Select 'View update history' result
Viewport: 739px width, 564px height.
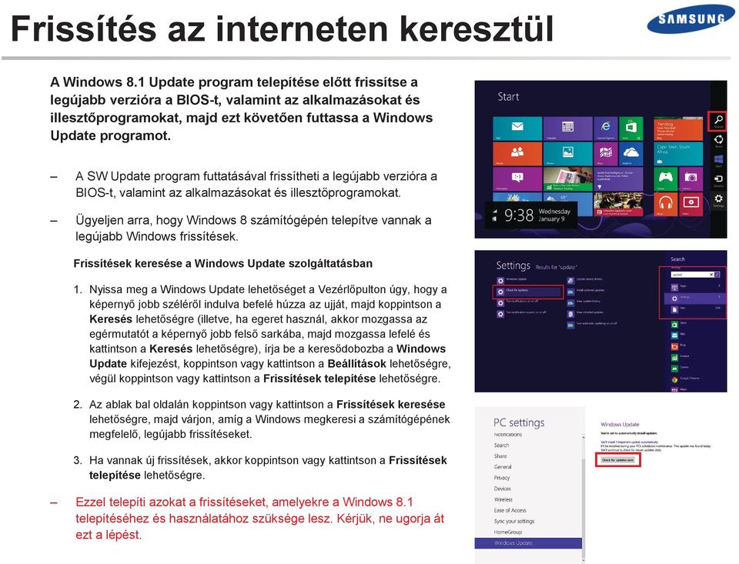tap(584, 302)
